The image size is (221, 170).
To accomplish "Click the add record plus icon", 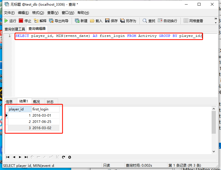I will 32,157.
